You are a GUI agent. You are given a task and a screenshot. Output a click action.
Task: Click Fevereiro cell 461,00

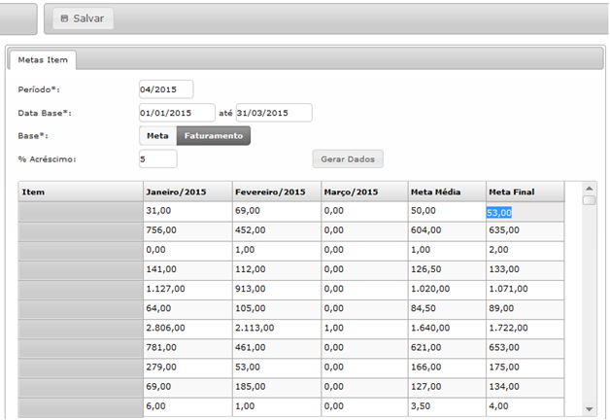pos(277,347)
